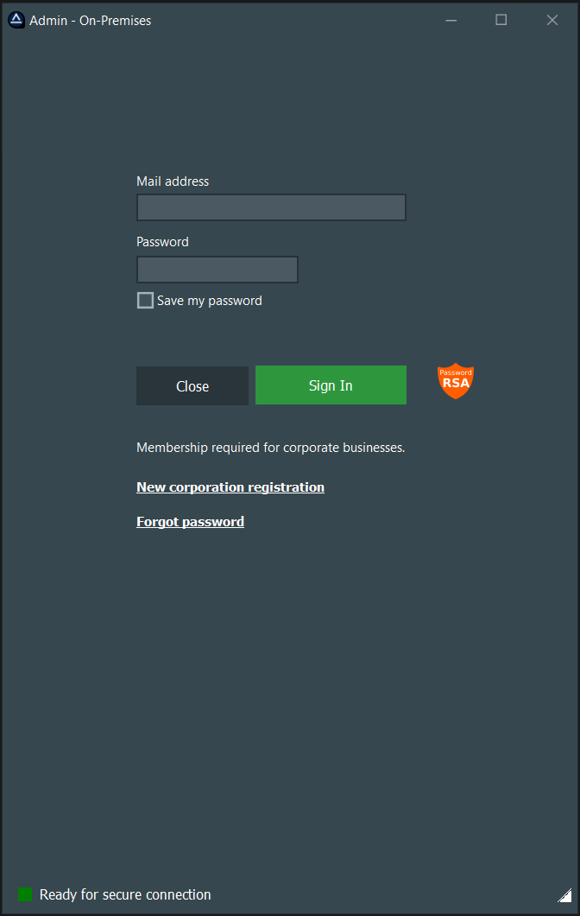This screenshot has width=580, height=916.
Task: Click inside the Mail address input field
Action: (x=270, y=207)
